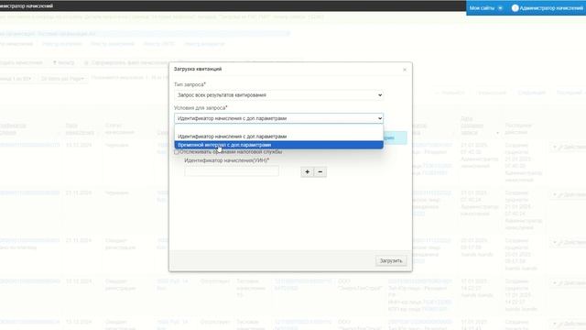Add another УИН field with plus
The image size is (586, 330).
308,172
